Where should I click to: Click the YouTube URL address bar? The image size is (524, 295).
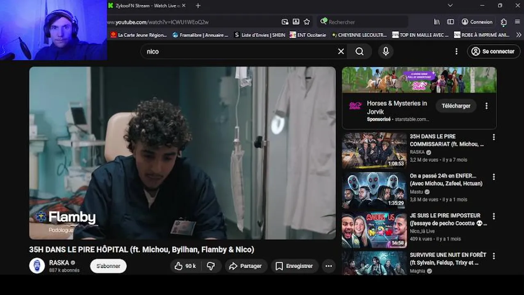[x=193, y=22]
